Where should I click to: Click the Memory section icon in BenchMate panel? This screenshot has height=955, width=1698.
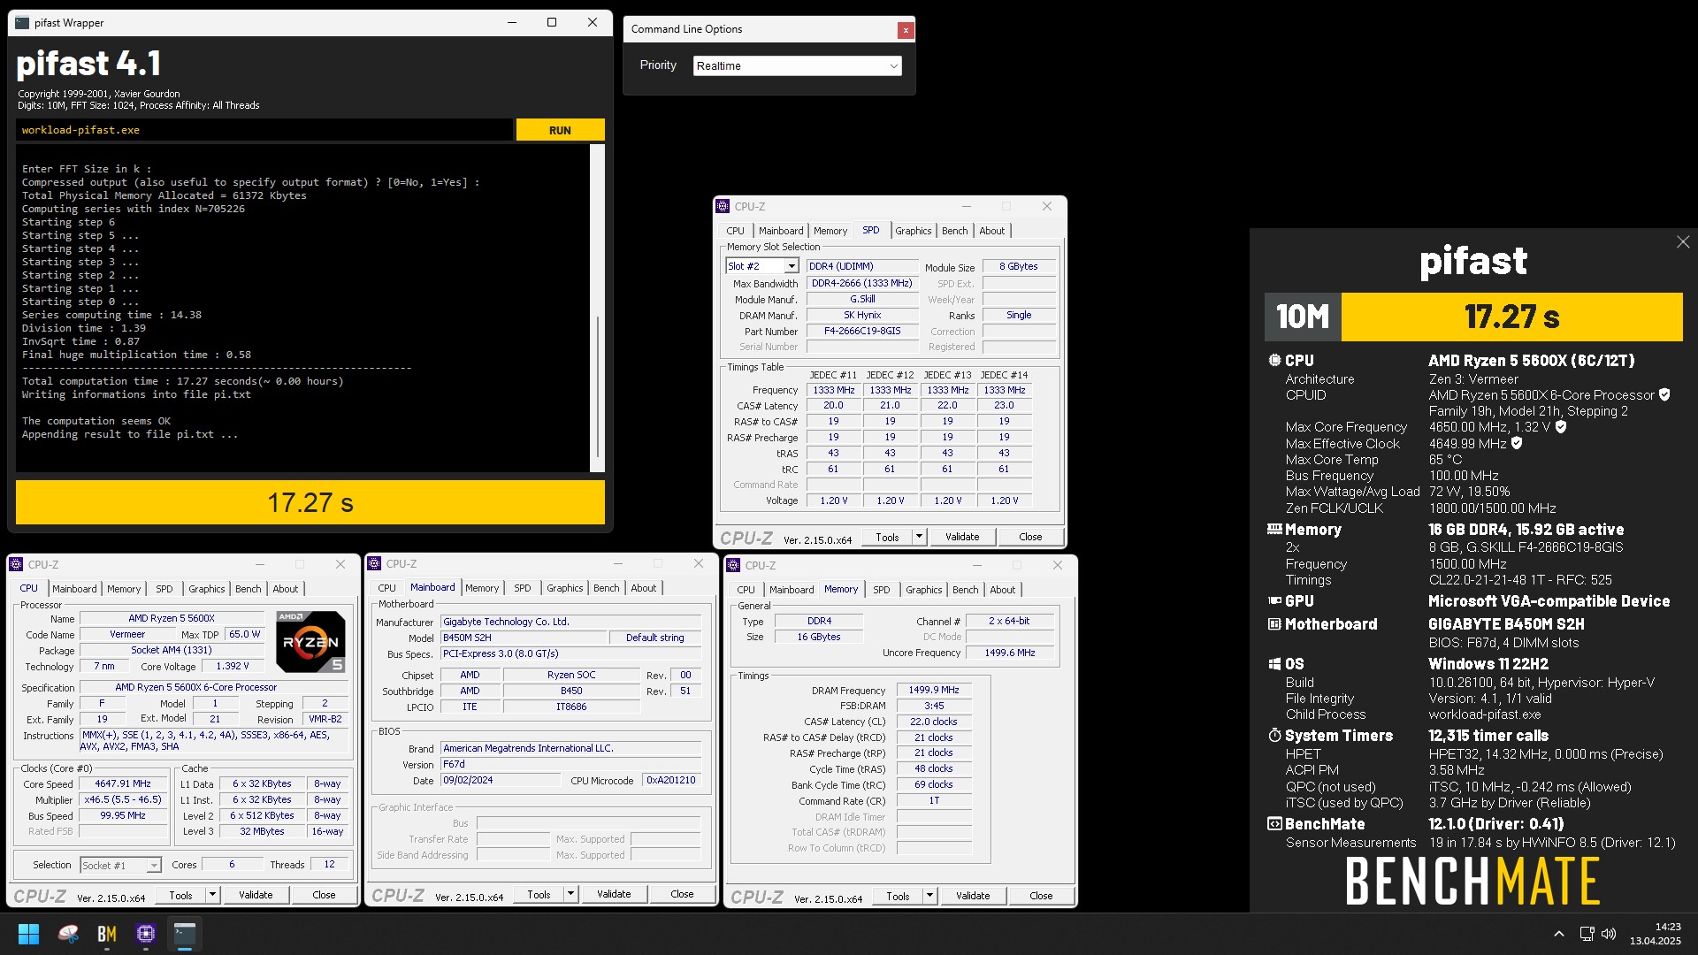(1274, 530)
